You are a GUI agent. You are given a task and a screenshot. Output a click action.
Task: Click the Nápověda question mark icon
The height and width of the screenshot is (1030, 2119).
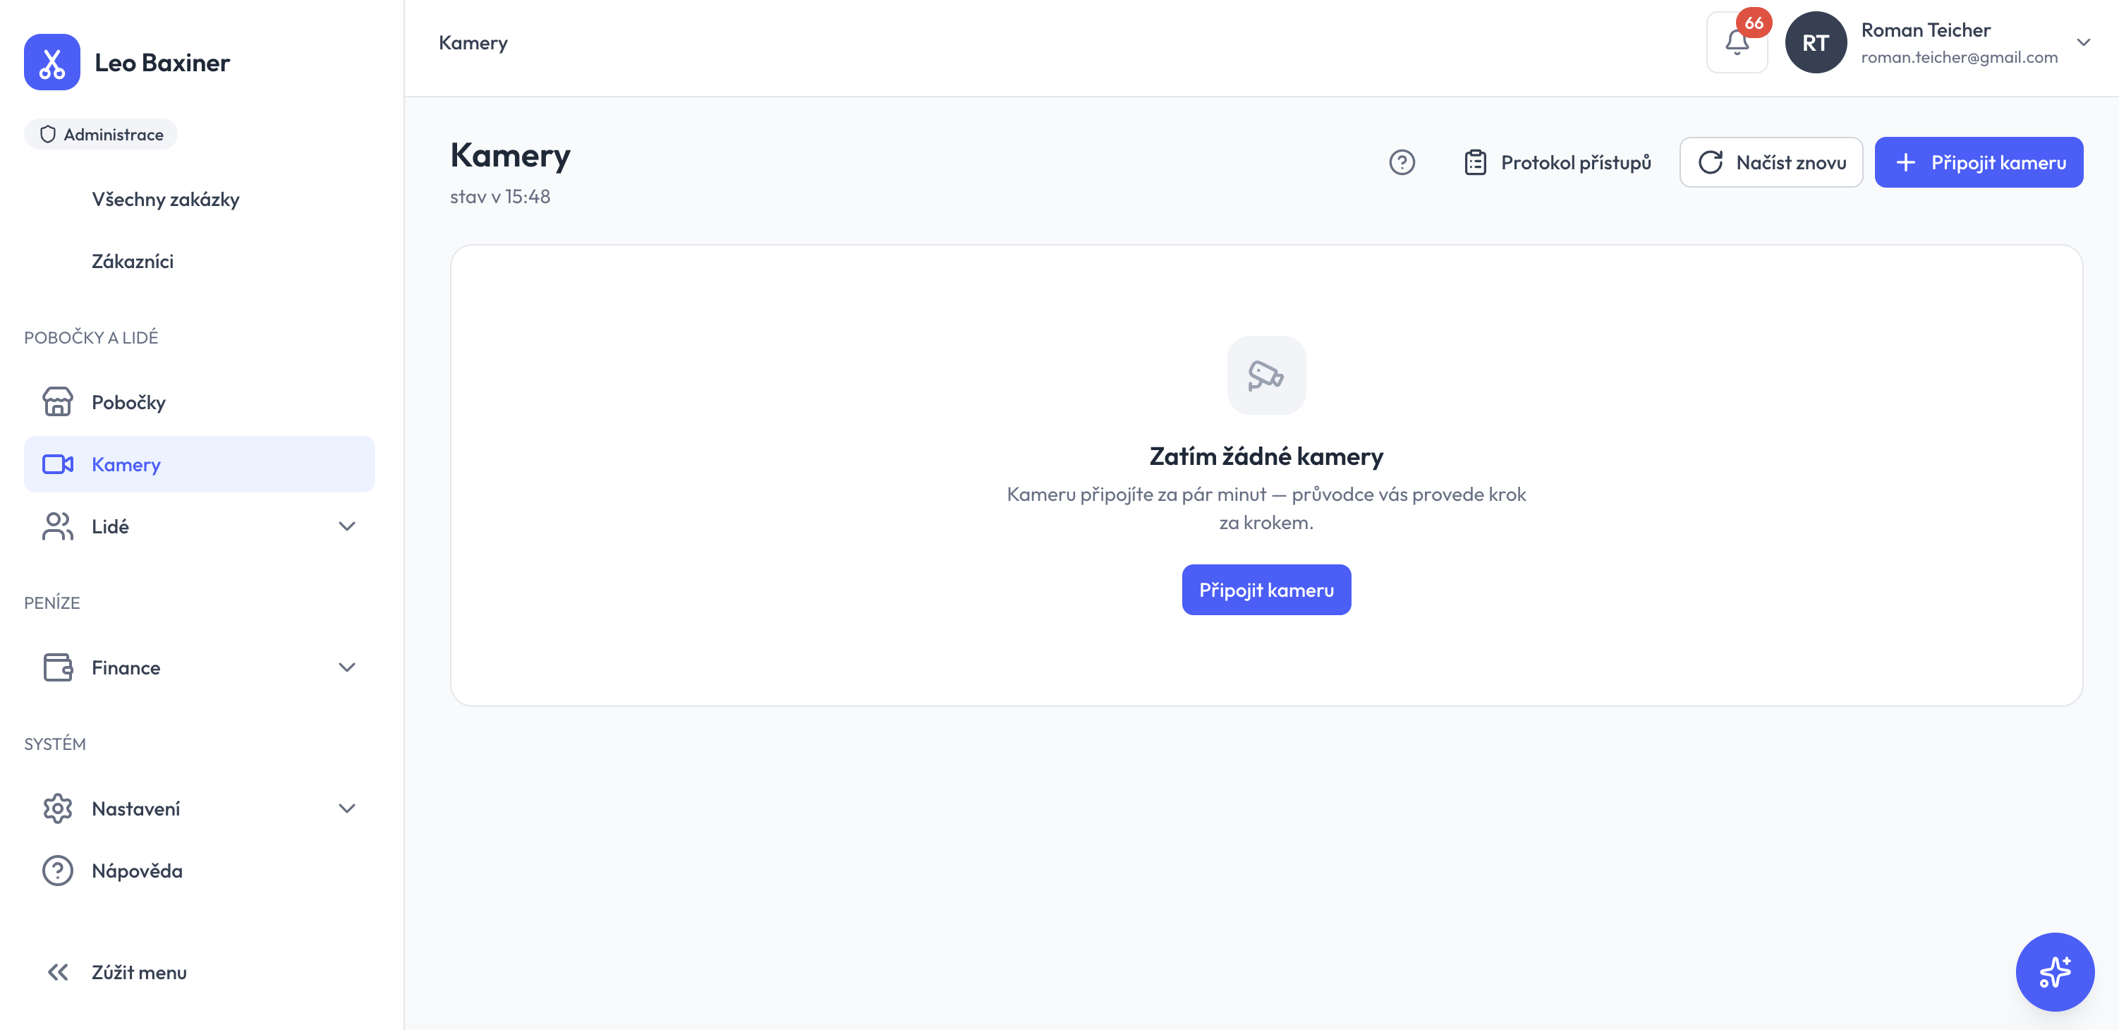click(x=58, y=871)
